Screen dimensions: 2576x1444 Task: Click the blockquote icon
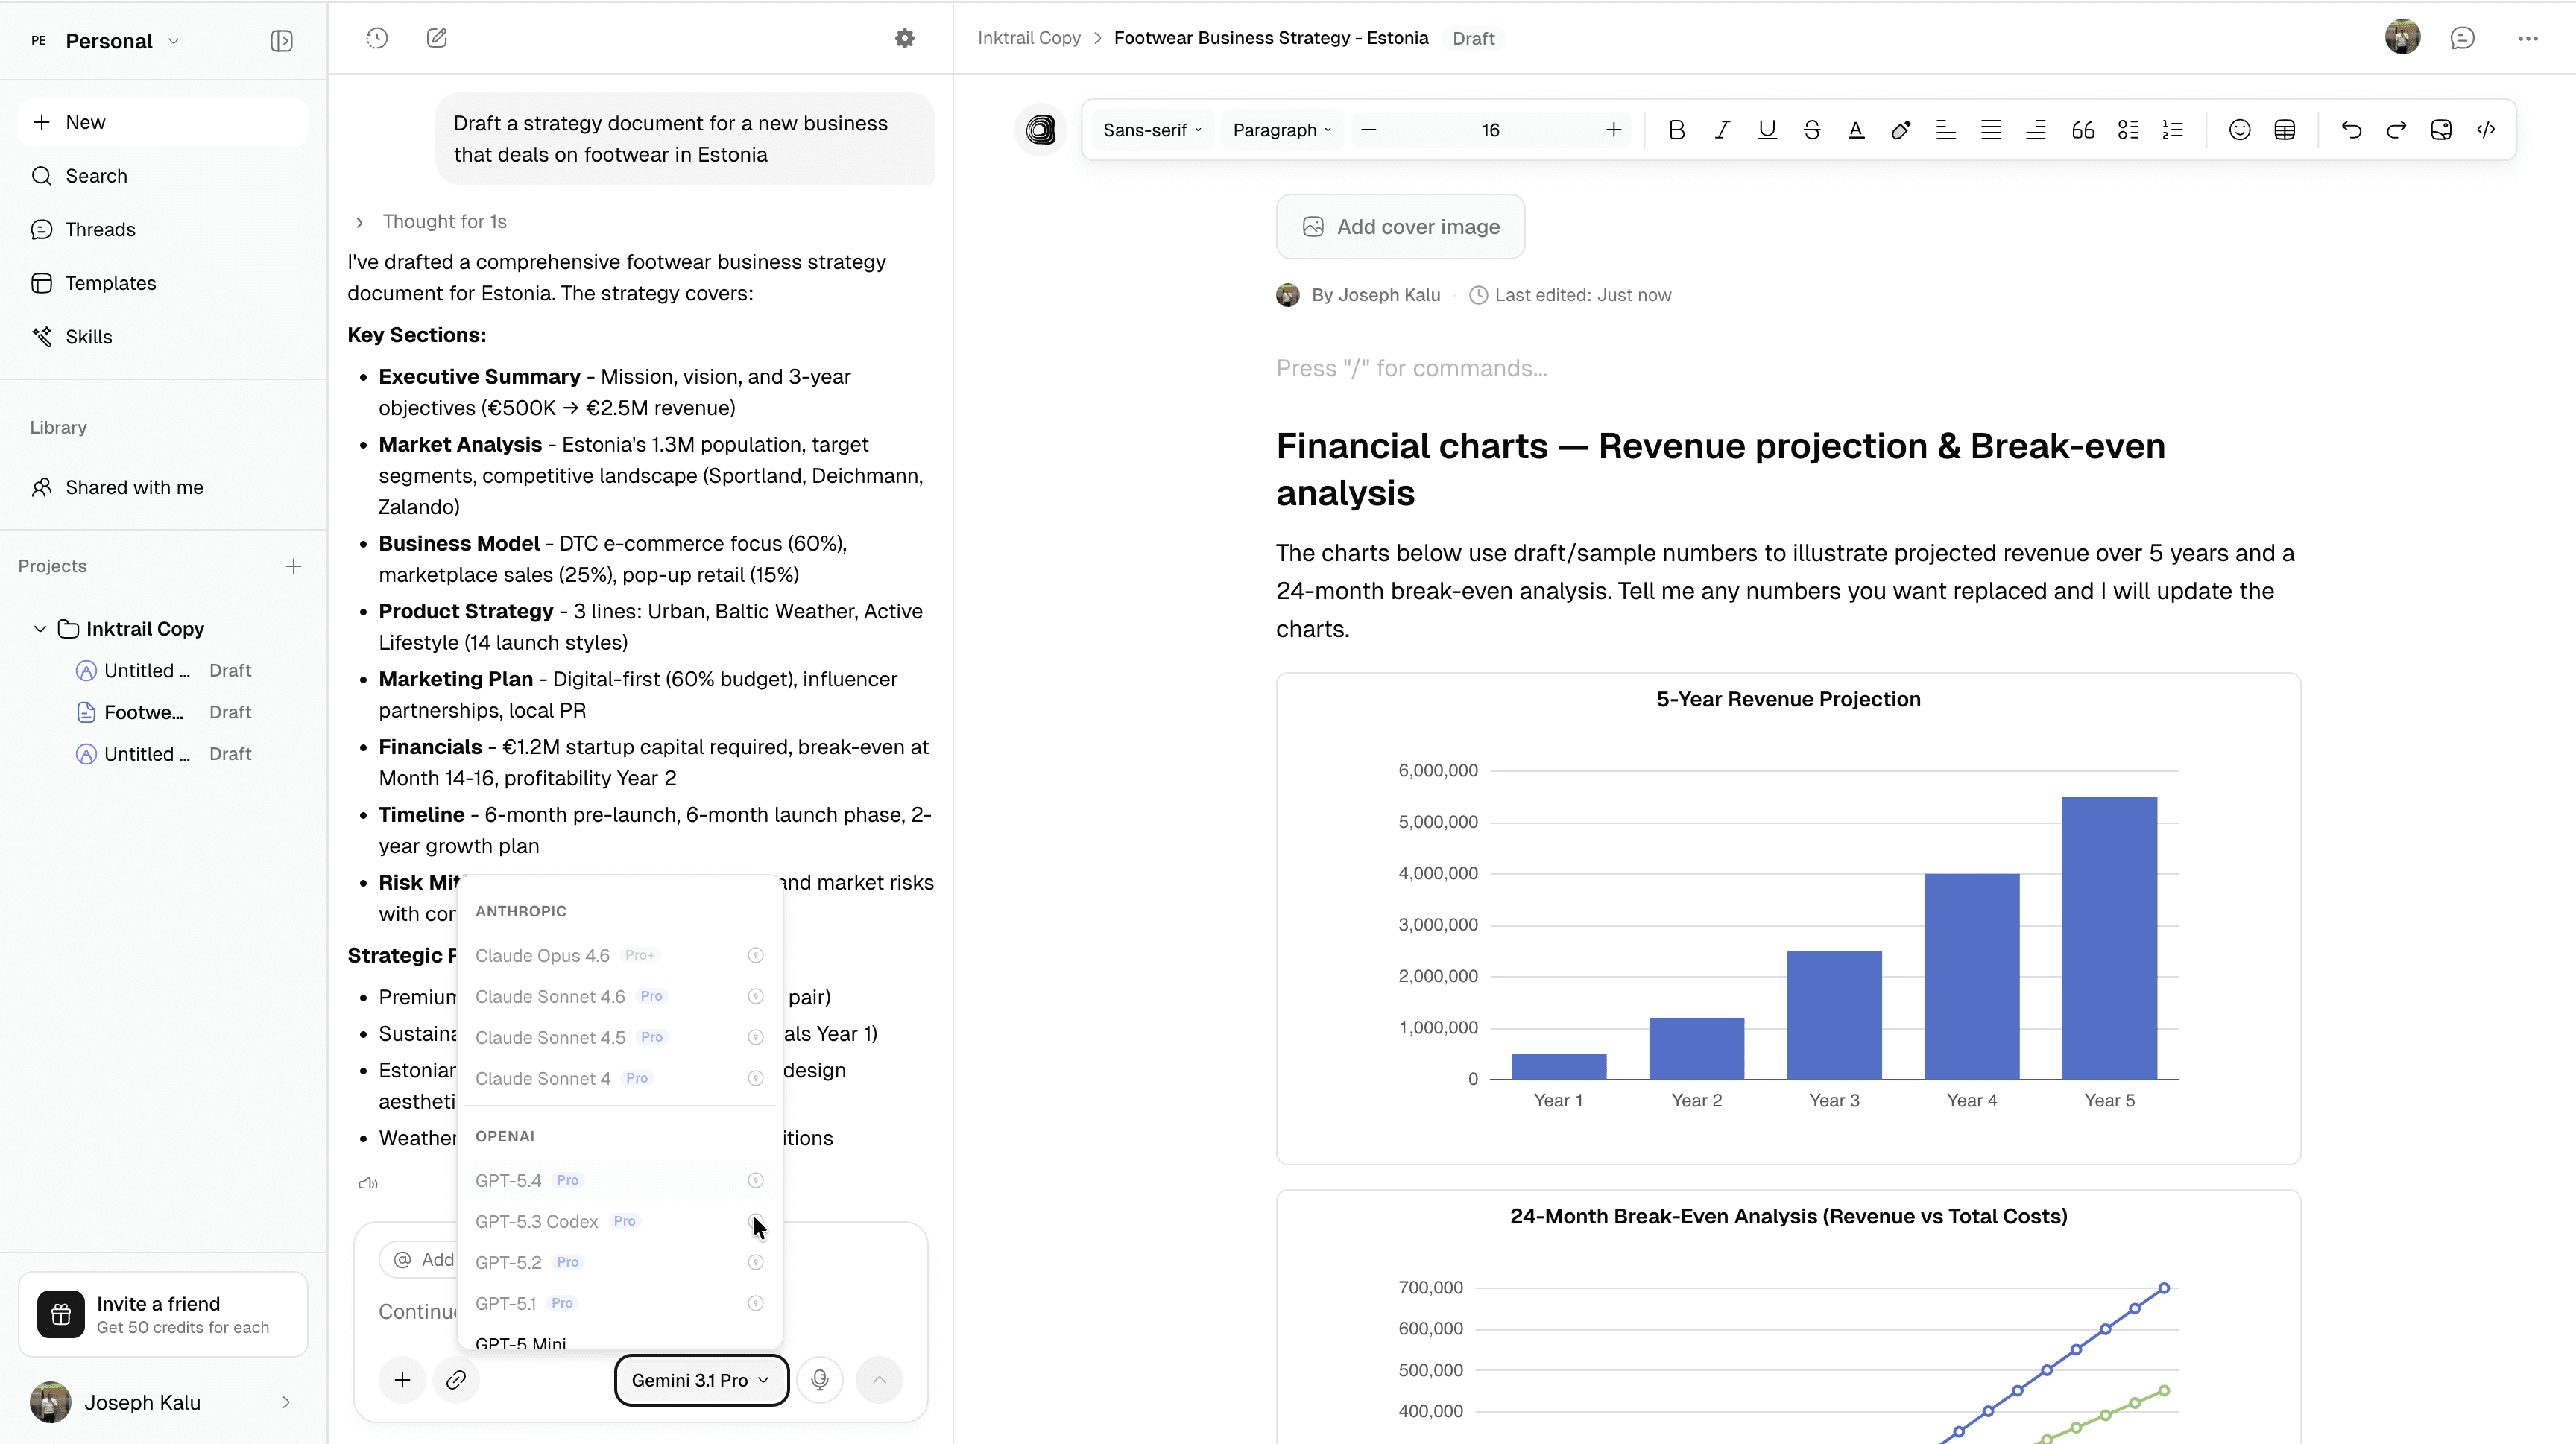2082,130
